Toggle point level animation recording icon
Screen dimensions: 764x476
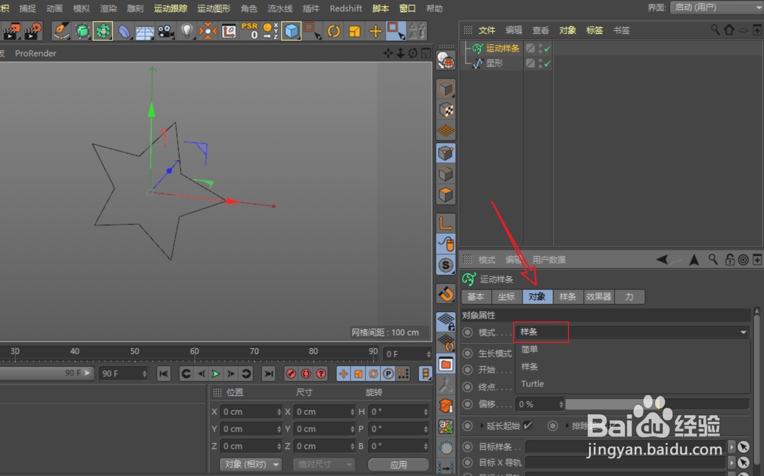coord(403,373)
